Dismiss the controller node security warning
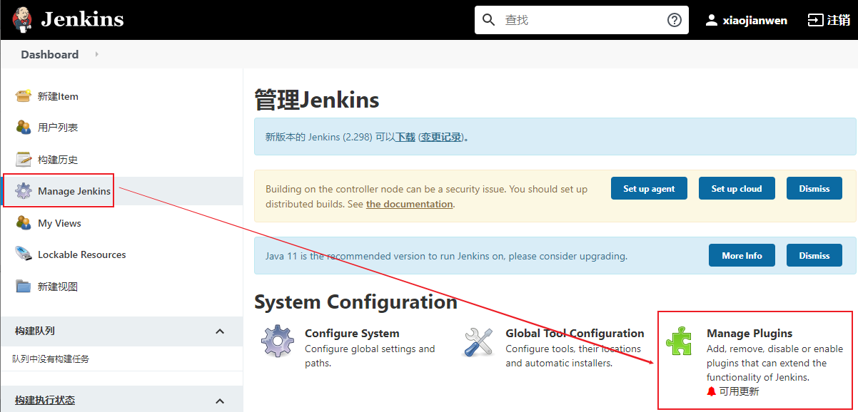 tap(814, 189)
